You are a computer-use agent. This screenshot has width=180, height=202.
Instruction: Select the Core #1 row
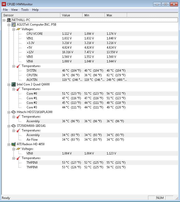[102, 98]
